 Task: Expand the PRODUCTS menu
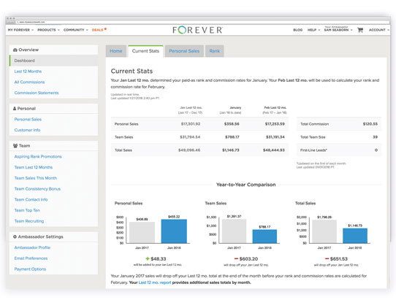48,30
